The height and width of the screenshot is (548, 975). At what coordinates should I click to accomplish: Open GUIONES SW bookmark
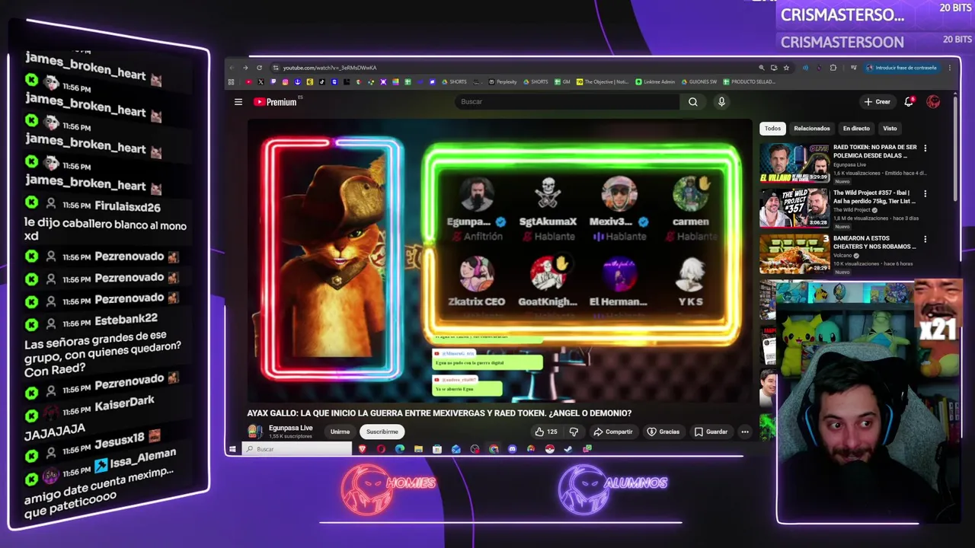pos(698,82)
